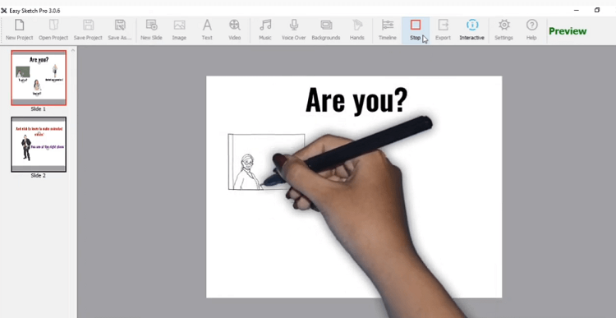Open Project using the toolbar icon
Screen dimensions: 616x318
[x=53, y=30]
